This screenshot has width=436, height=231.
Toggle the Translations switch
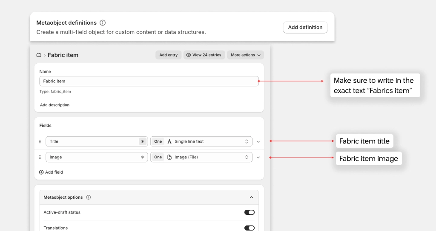coord(250,228)
